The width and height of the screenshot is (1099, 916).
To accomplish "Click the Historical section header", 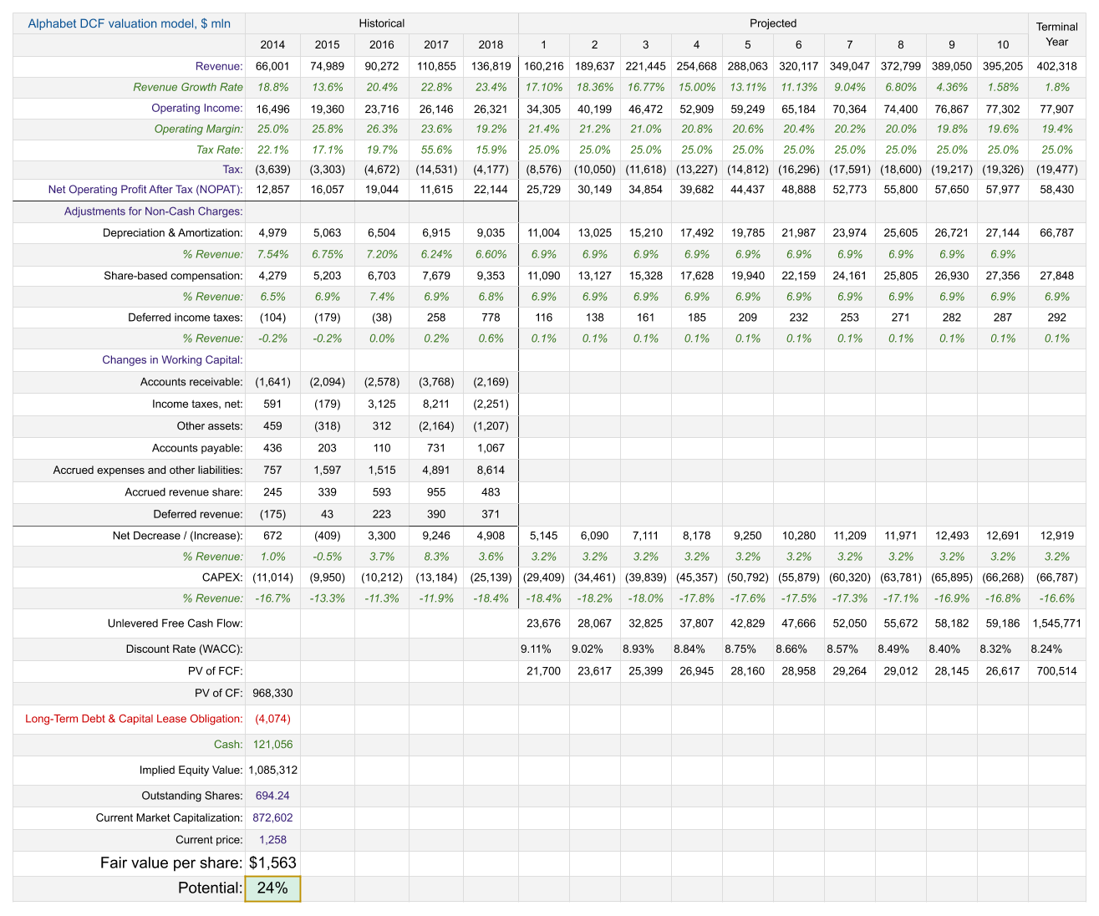I will [382, 23].
